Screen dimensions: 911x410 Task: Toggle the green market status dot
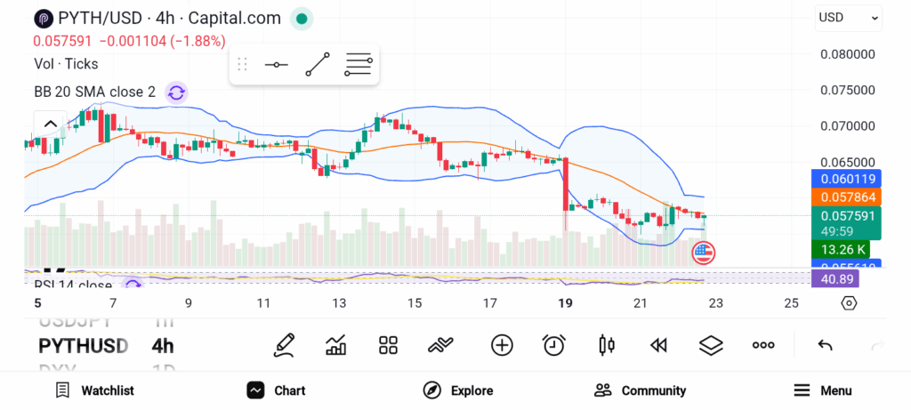coord(302,18)
